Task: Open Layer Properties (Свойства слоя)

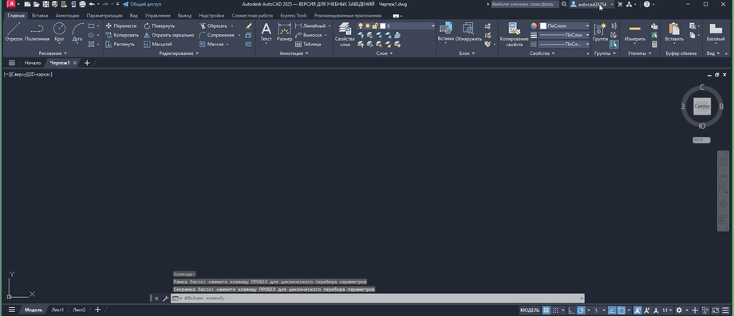Action: pyautogui.click(x=345, y=34)
